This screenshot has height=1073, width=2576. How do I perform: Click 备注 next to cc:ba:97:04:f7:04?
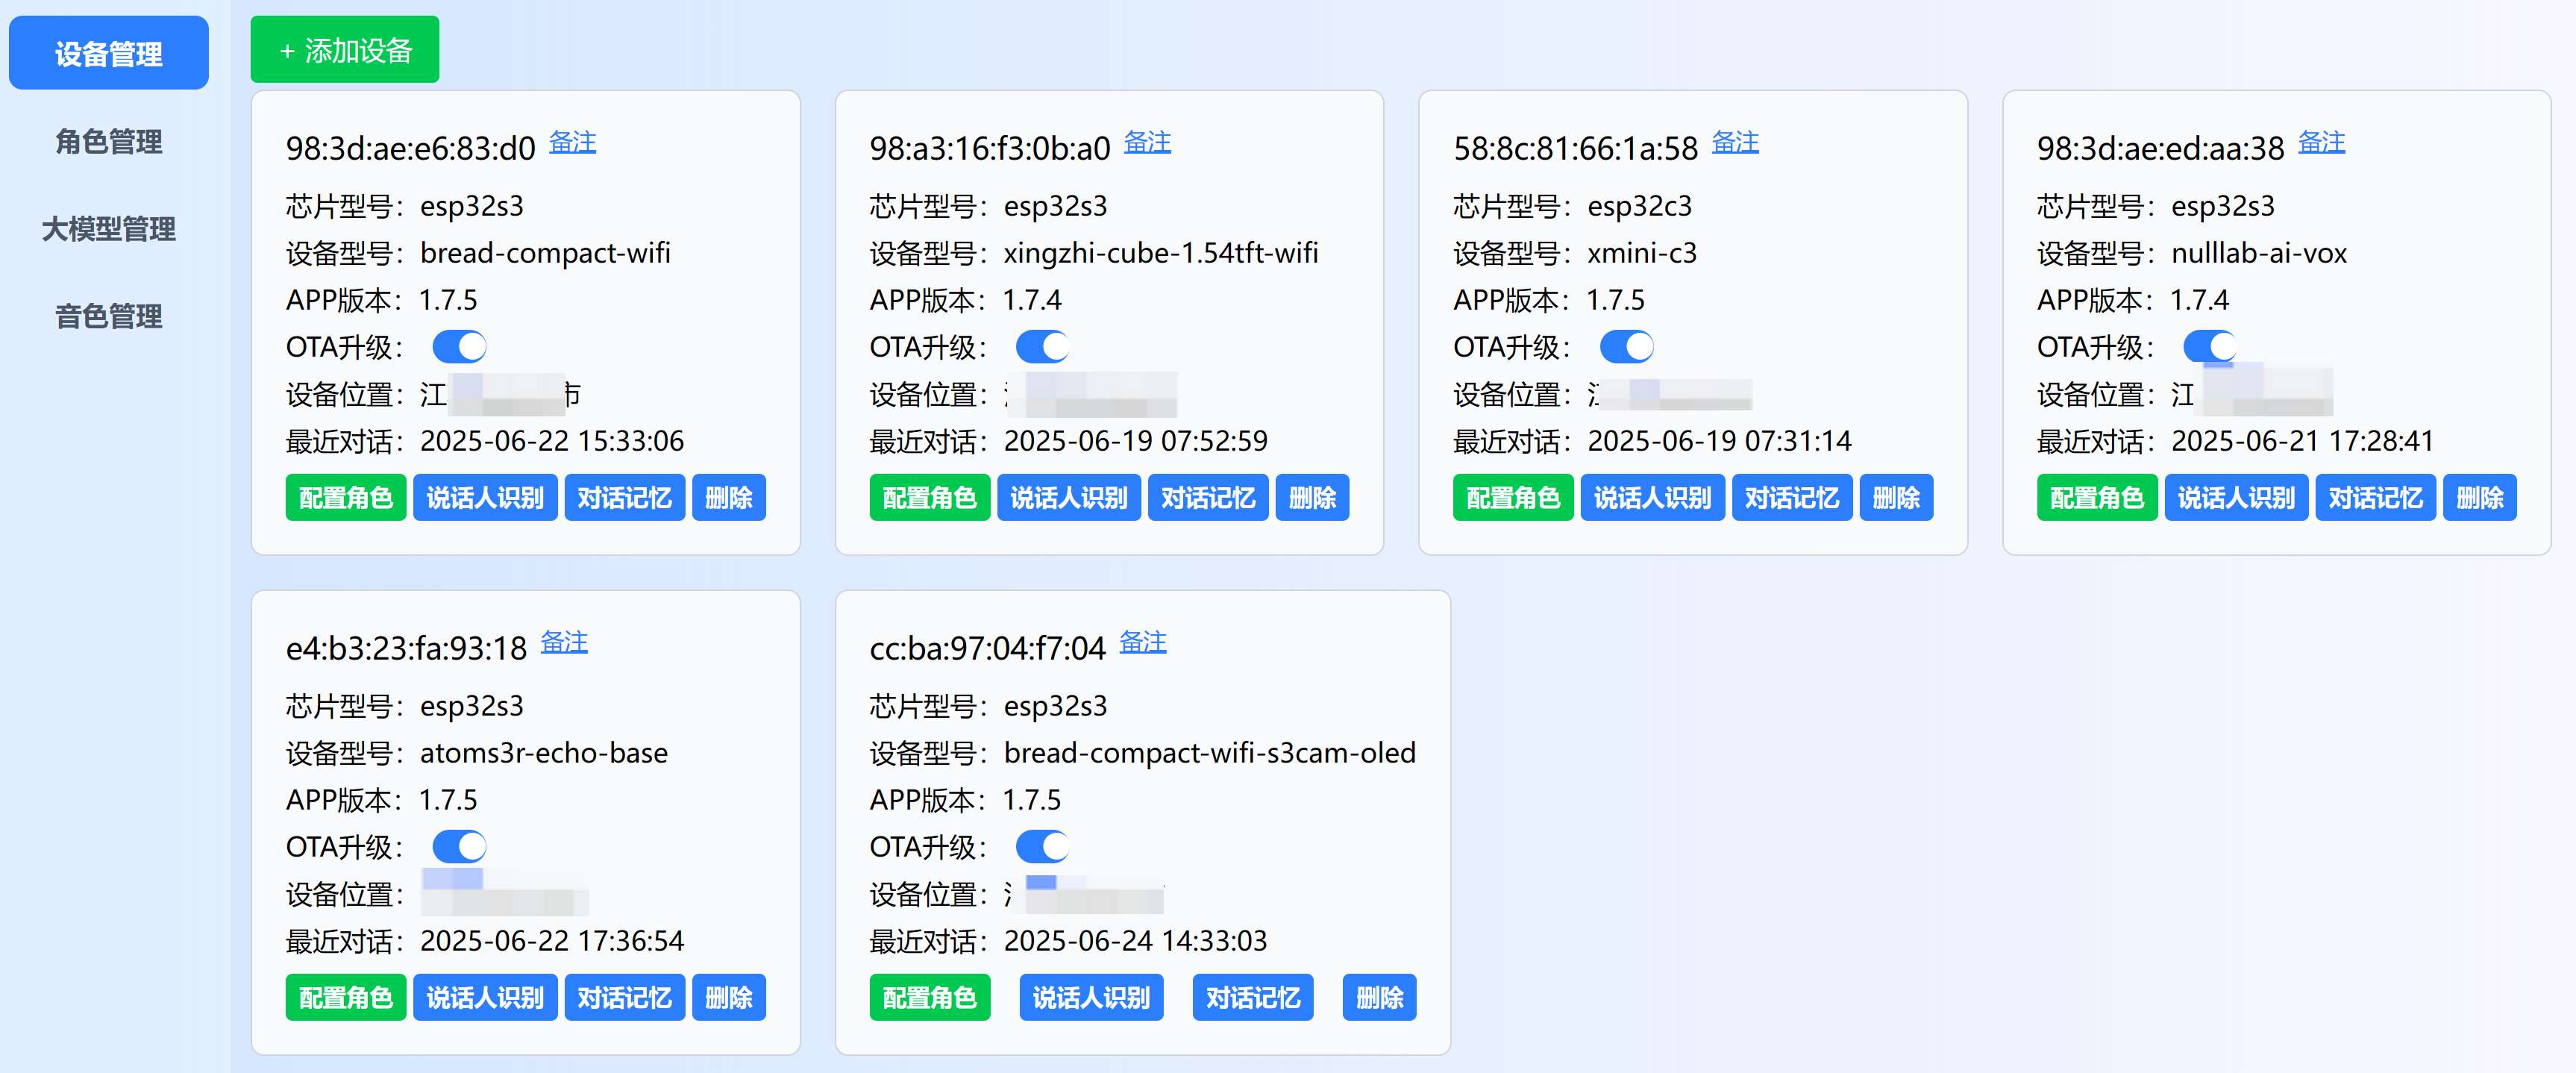click(x=1143, y=644)
